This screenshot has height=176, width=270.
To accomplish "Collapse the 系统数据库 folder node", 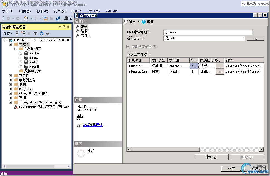I will pyautogui.click(x=16, y=49).
